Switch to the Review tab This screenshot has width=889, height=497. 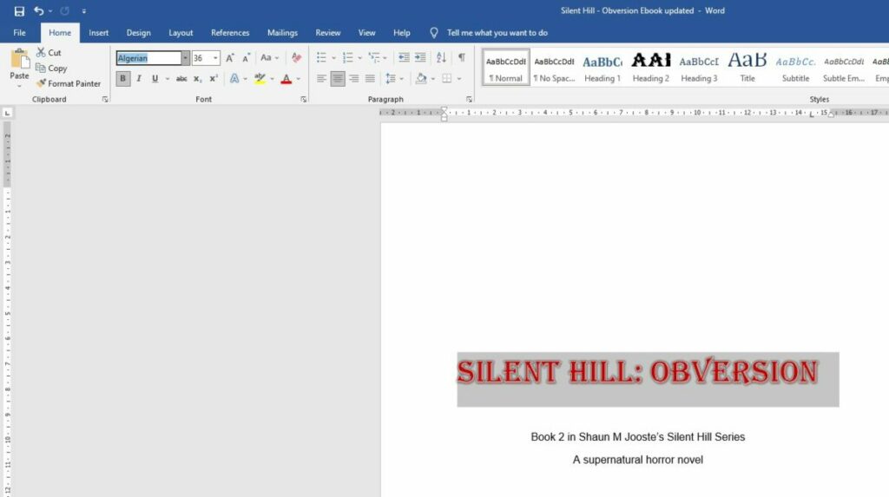[x=327, y=33]
